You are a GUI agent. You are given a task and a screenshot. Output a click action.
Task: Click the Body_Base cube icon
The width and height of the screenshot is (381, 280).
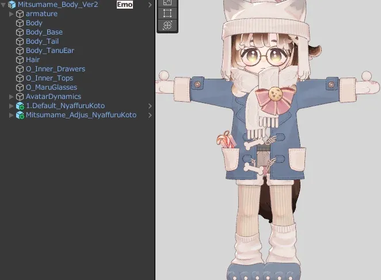20,33
